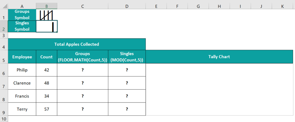The width and height of the screenshot is (295, 122).
Task: Select row 7 header
Action: pyautogui.click(x=4, y=83)
